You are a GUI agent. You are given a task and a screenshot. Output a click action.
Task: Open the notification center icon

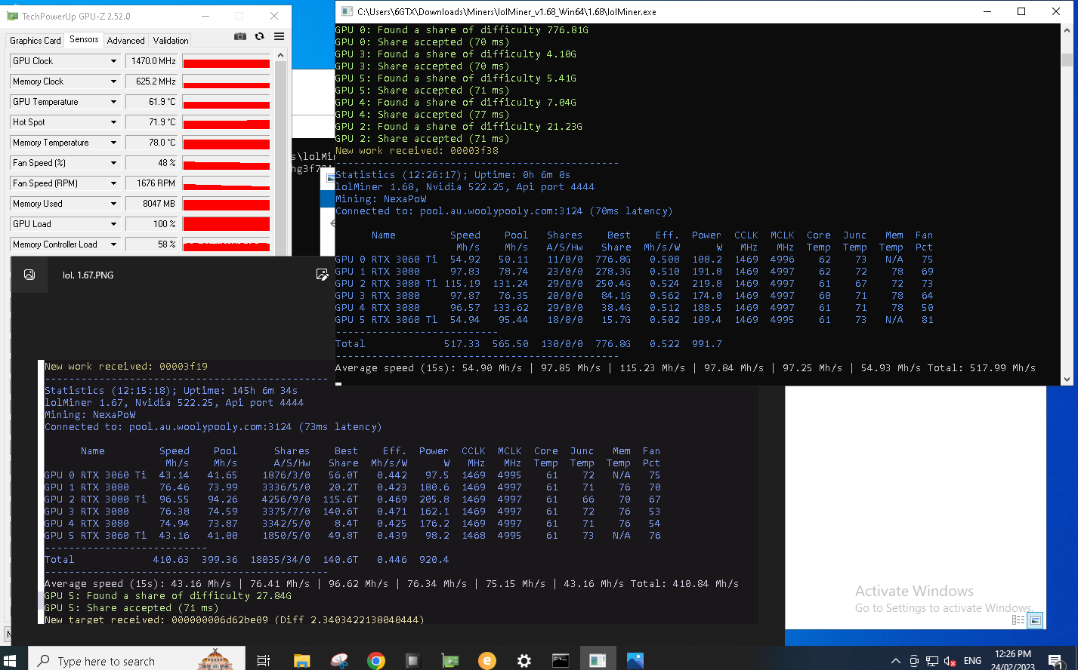point(1056,662)
